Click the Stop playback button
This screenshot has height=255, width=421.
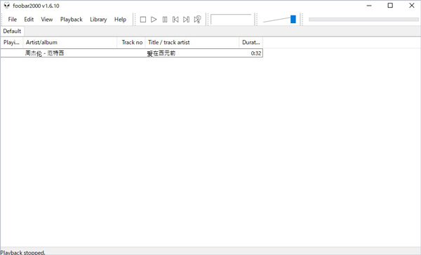[143, 20]
